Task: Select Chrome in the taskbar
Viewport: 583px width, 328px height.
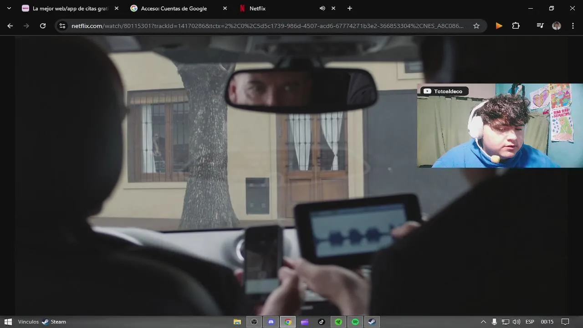Action: 288,322
